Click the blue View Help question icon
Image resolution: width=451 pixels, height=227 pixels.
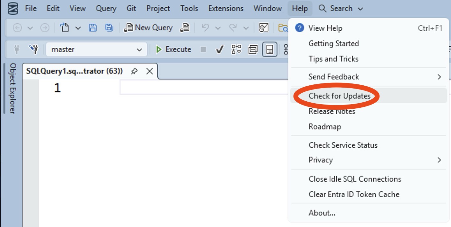(x=299, y=28)
